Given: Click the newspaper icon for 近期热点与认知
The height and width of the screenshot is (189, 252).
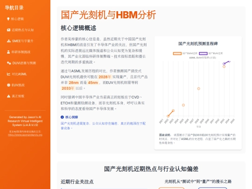Looking at the screenshot, I should [8, 30].
